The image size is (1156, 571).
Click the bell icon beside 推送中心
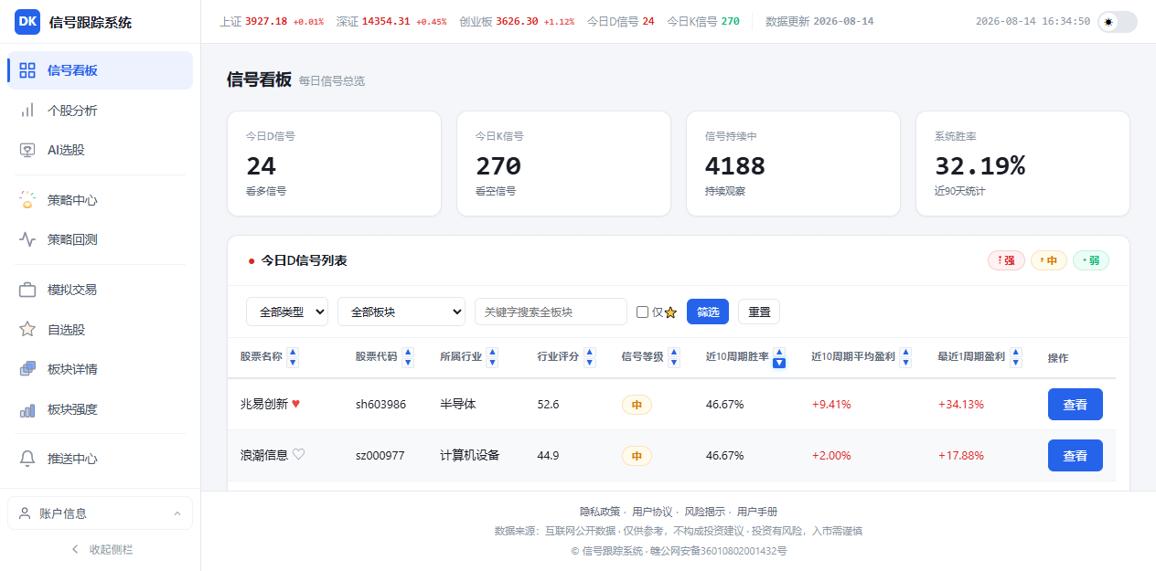[x=27, y=459]
